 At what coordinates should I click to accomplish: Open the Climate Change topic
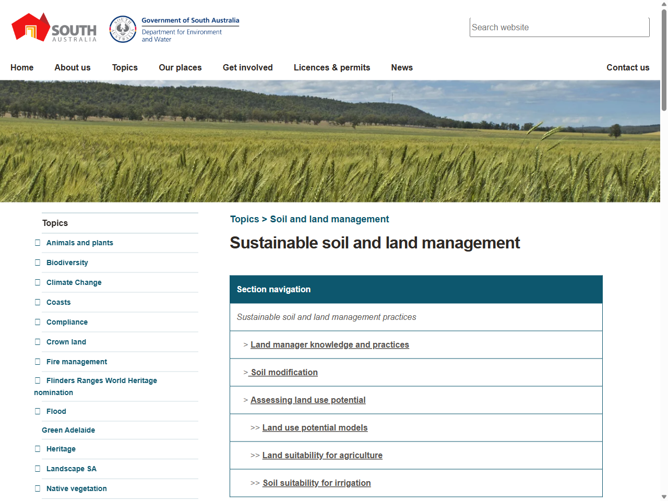click(74, 282)
